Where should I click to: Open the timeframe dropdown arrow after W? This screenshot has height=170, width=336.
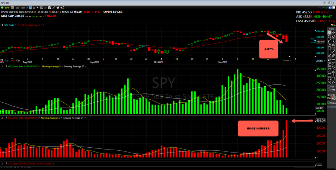coord(37,8)
